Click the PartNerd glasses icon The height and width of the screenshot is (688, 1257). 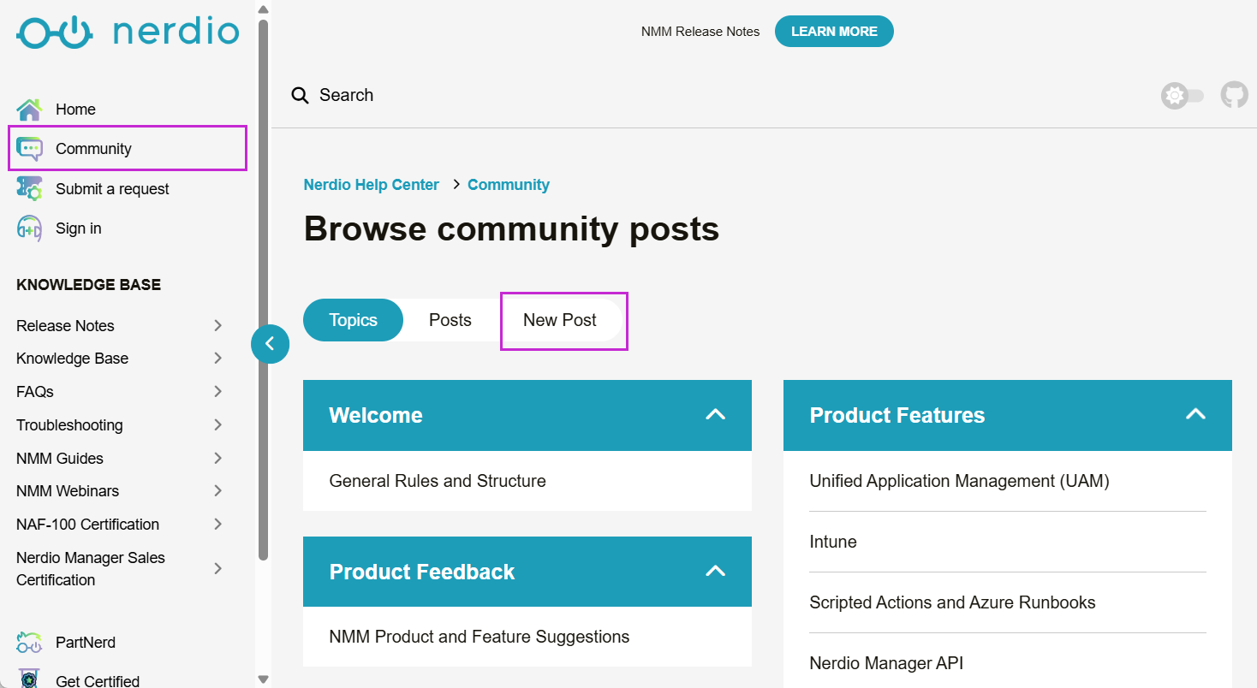pos(29,643)
